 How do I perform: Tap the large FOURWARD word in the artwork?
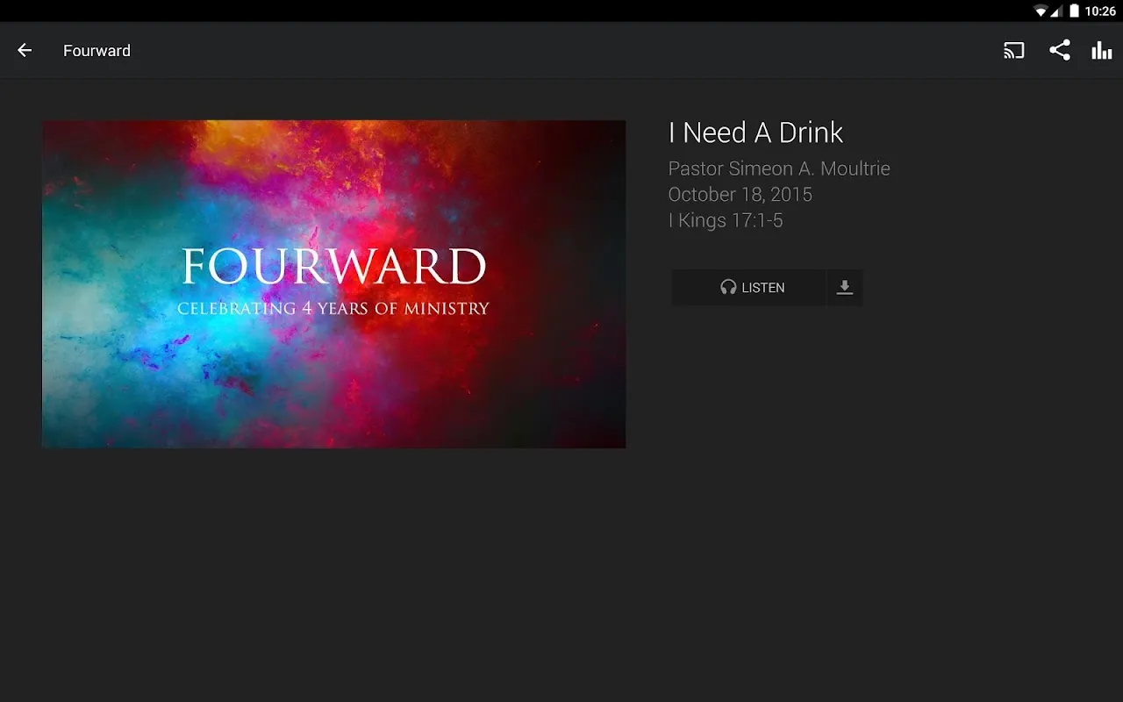tap(333, 267)
